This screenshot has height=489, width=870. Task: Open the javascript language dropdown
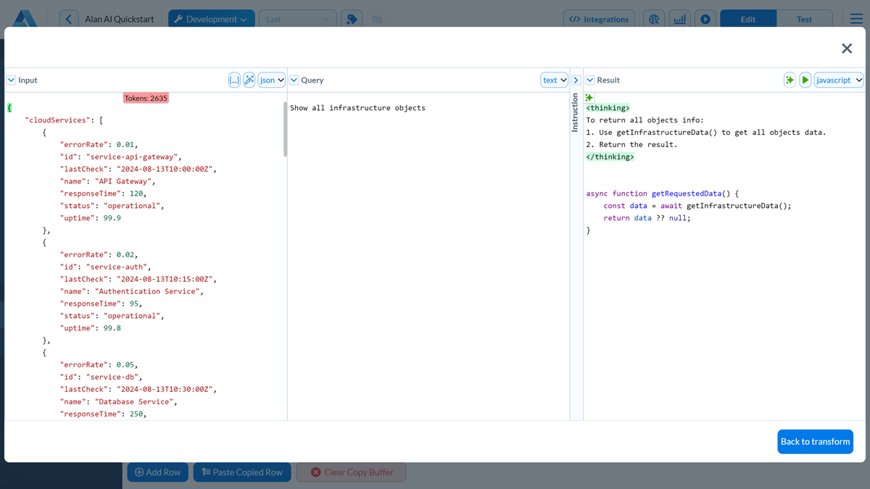839,80
